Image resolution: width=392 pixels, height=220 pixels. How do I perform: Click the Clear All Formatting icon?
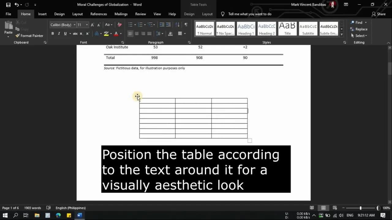(120, 25)
